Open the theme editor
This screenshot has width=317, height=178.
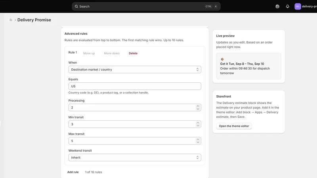click(x=234, y=126)
